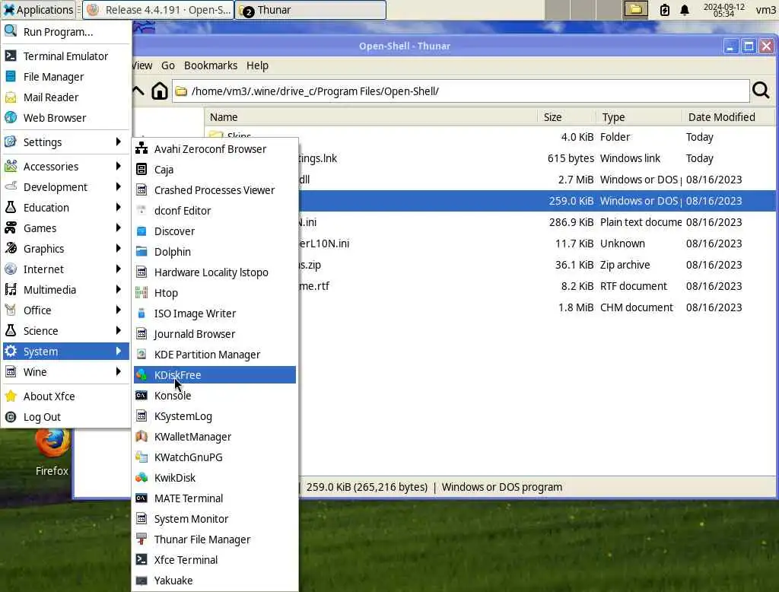Viewport: 779px width, 592px height.
Task: Click the Mail Reader envelope icon
Action: tap(11, 97)
